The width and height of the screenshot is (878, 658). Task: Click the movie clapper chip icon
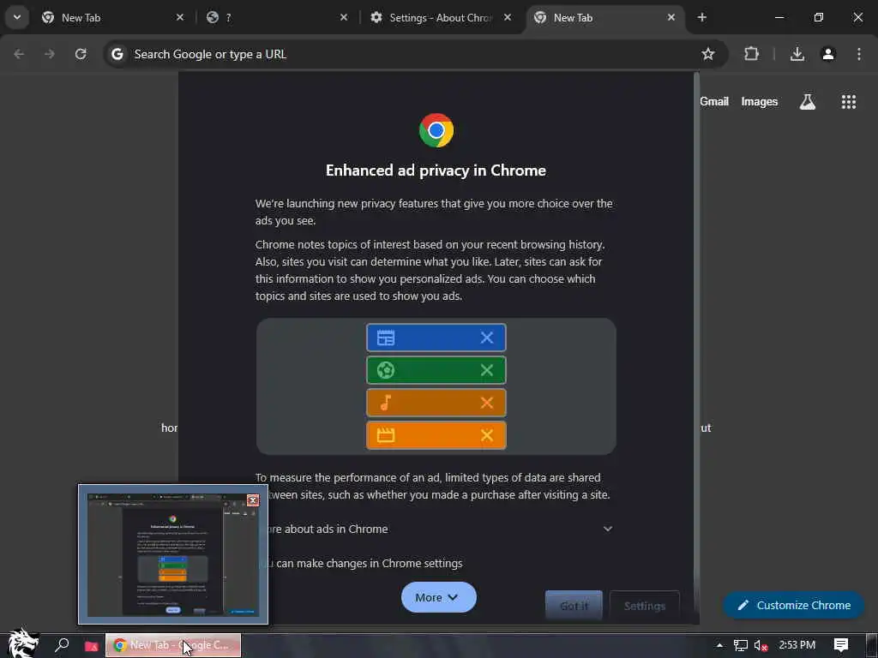click(x=386, y=434)
